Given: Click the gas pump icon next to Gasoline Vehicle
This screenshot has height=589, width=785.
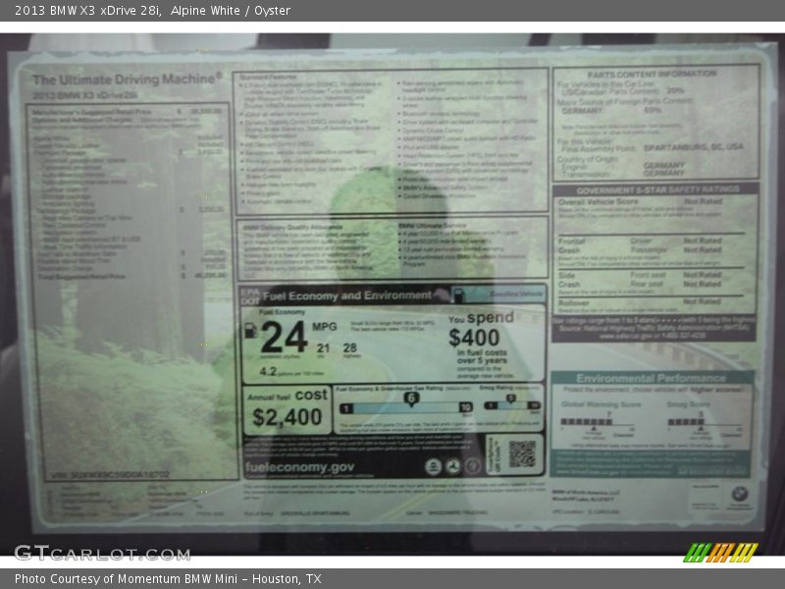Looking at the screenshot, I should (458, 295).
